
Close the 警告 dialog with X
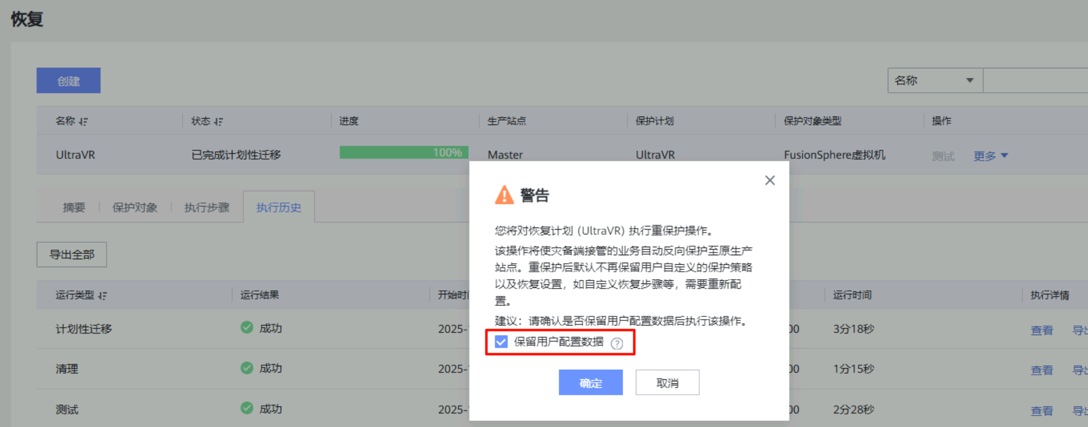click(x=770, y=180)
